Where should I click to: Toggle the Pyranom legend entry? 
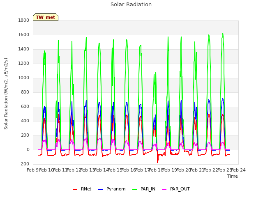click(112, 189)
